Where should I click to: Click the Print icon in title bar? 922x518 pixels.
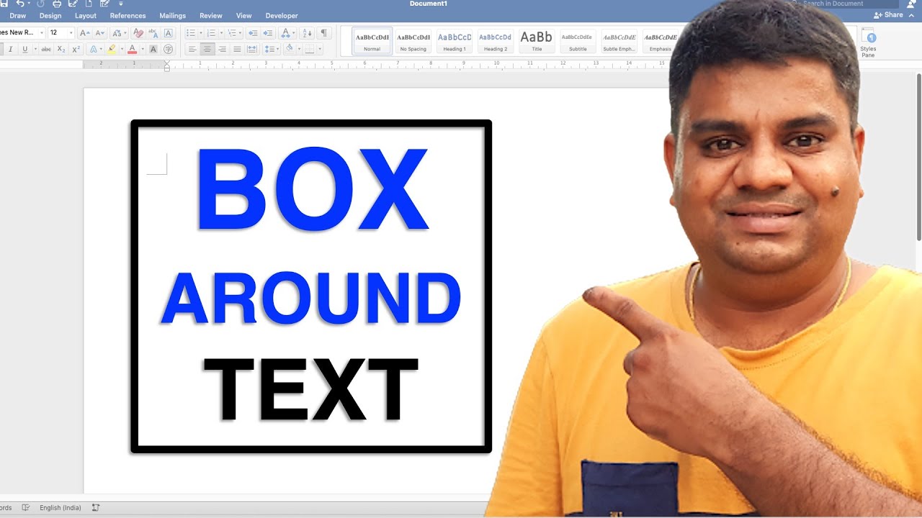pyautogui.click(x=57, y=4)
